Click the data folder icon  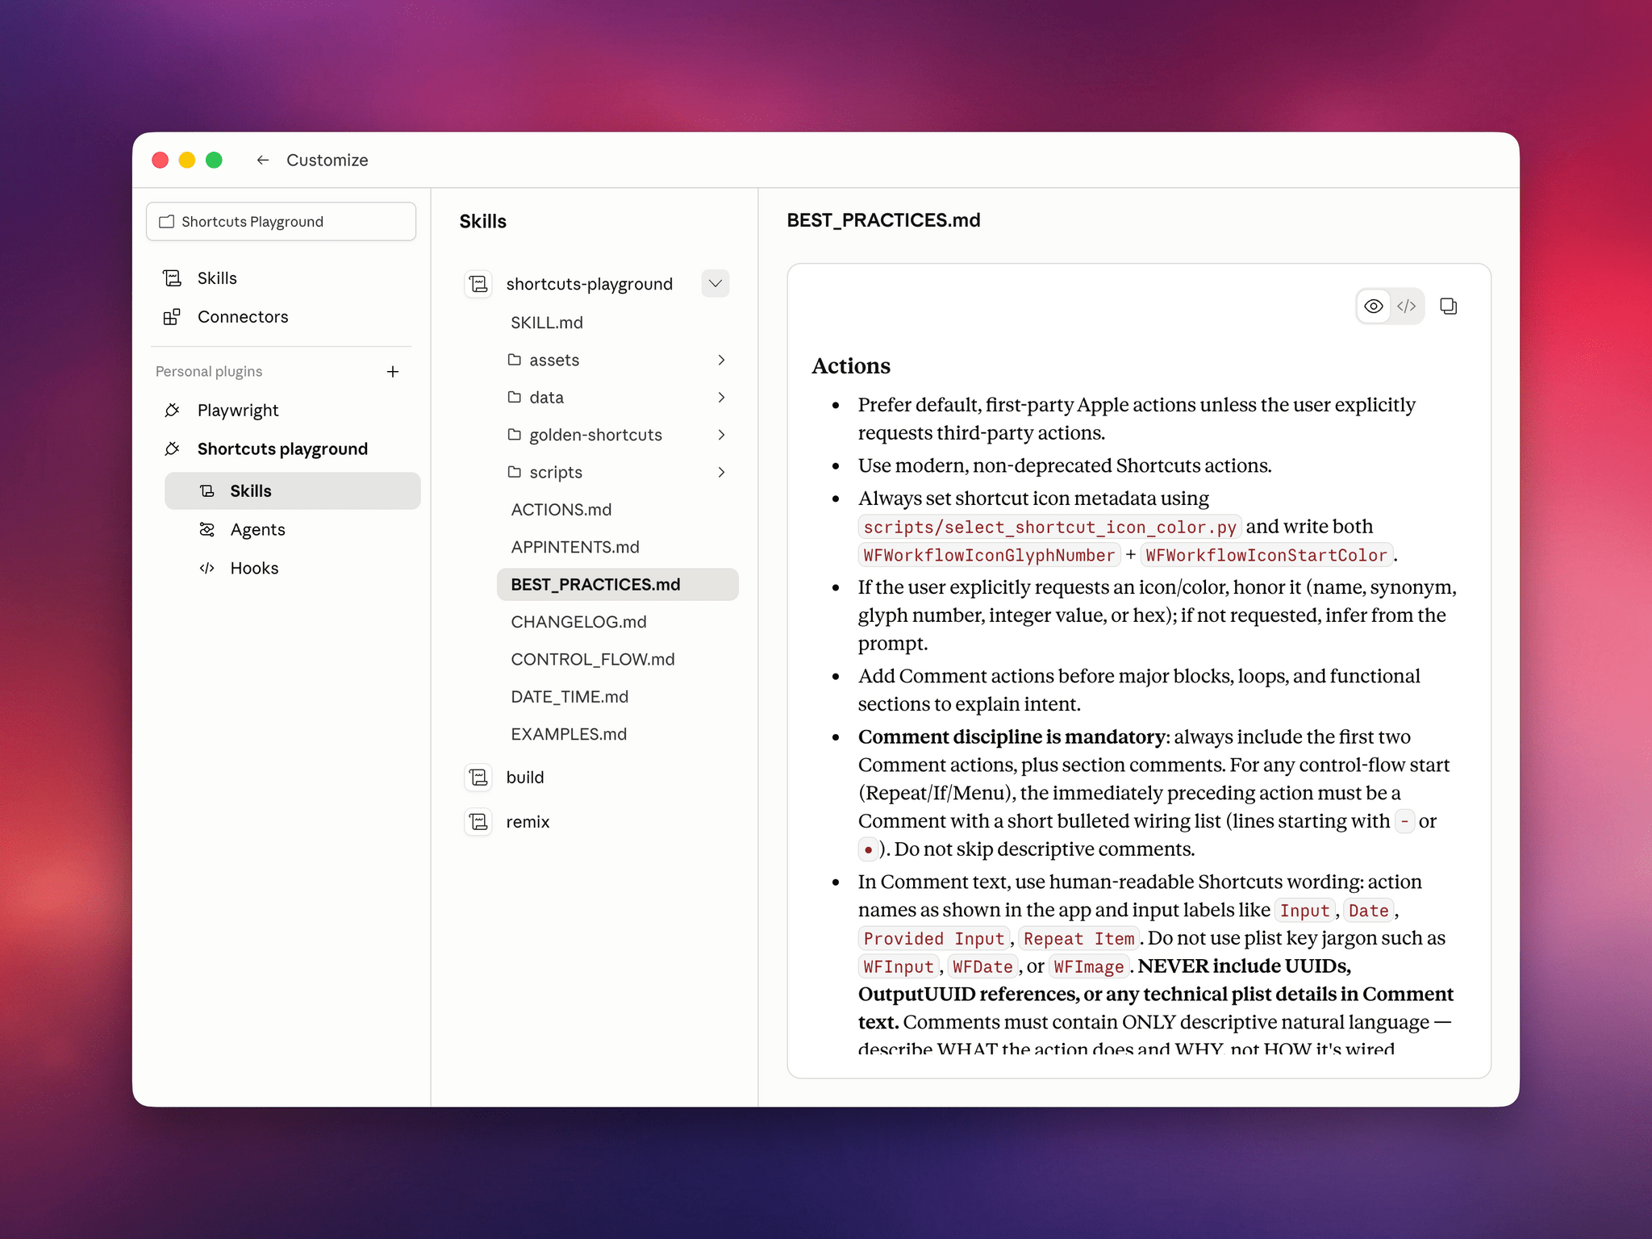pos(515,397)
